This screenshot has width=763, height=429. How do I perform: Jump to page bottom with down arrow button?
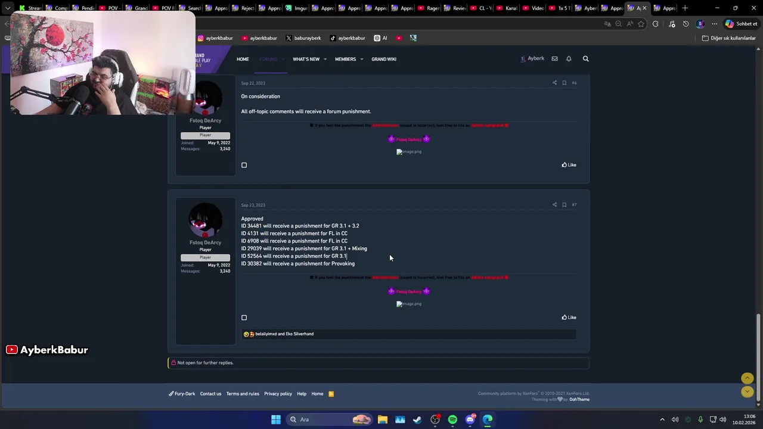[747, 391]
